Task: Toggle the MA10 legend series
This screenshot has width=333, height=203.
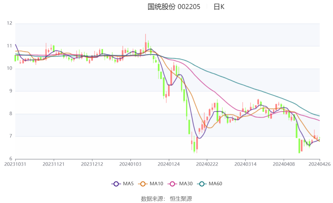Action: 151,184
